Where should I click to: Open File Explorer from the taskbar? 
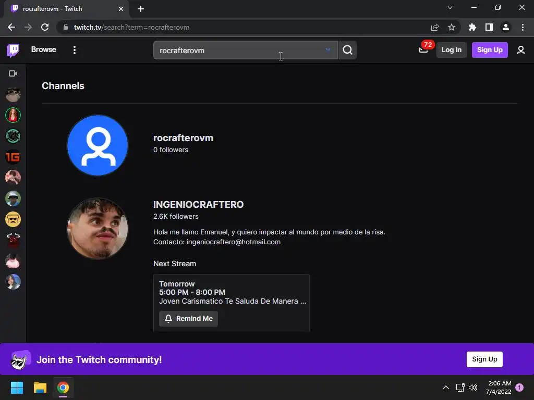(x=40, y=387)
